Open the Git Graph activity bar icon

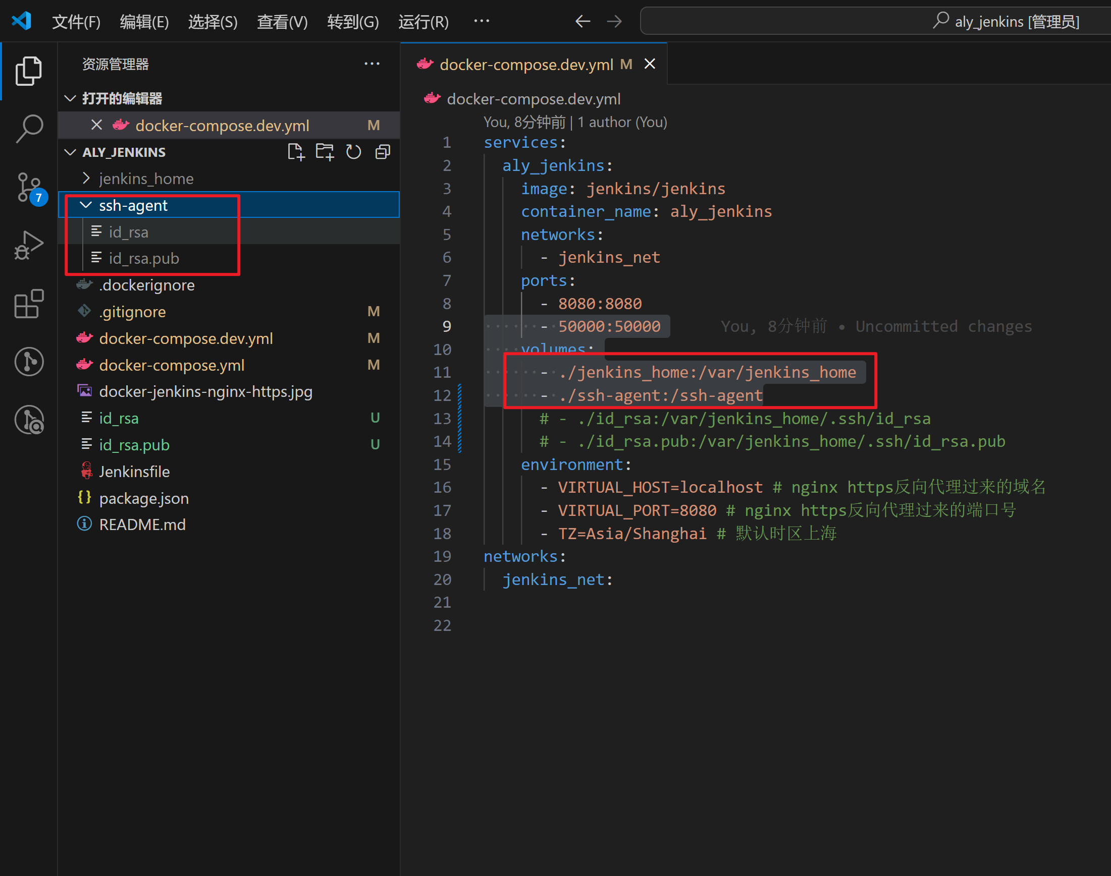click(x=29, y=362)
